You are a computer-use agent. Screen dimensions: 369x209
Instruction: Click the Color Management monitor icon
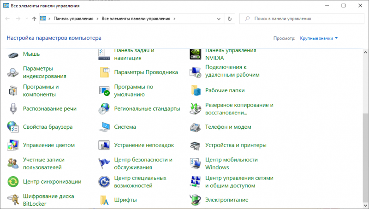point(13,145)
